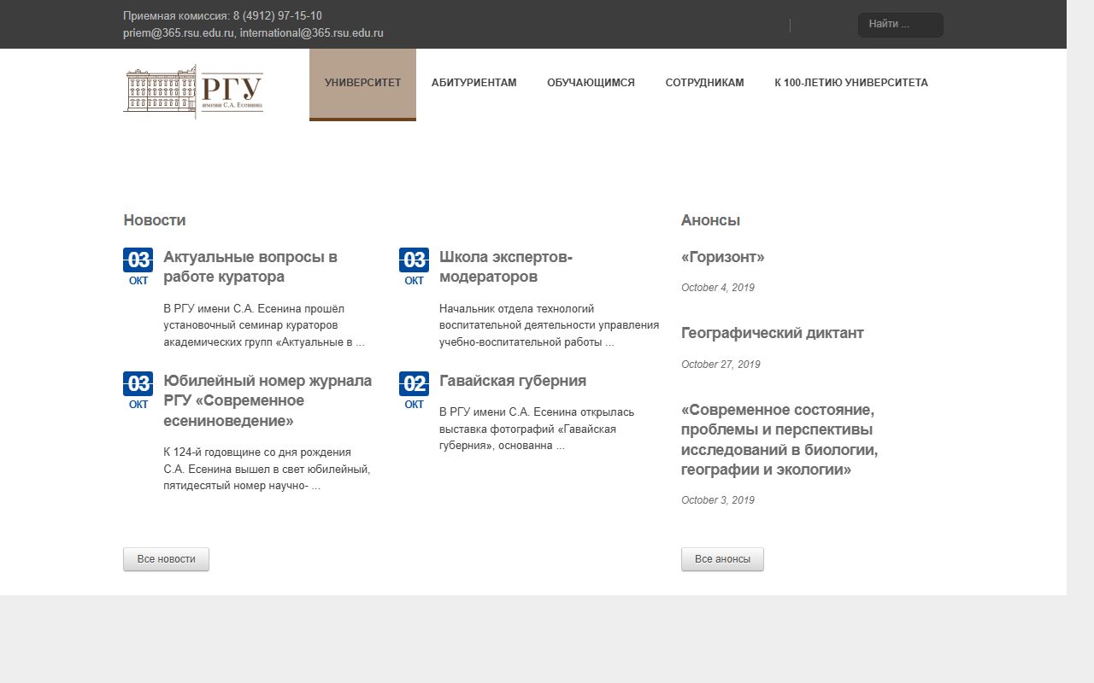Open the «Географический диктант» announcement
The height and width of the screenshot is (683, 1094).
[x=773, y=333]
